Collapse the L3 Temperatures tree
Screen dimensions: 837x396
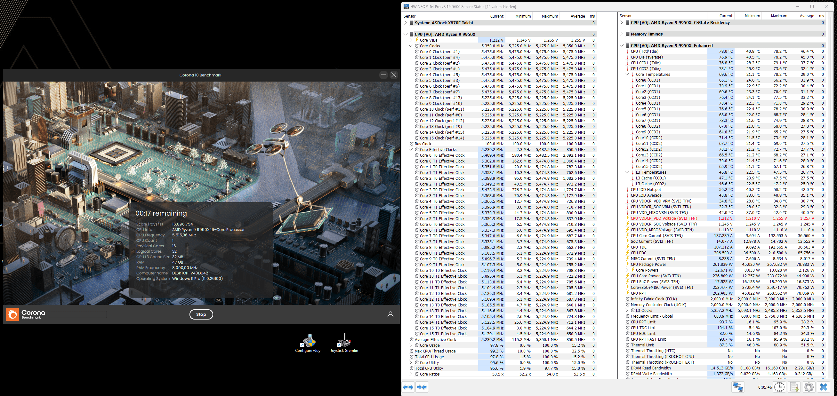(x=627, y=172)
